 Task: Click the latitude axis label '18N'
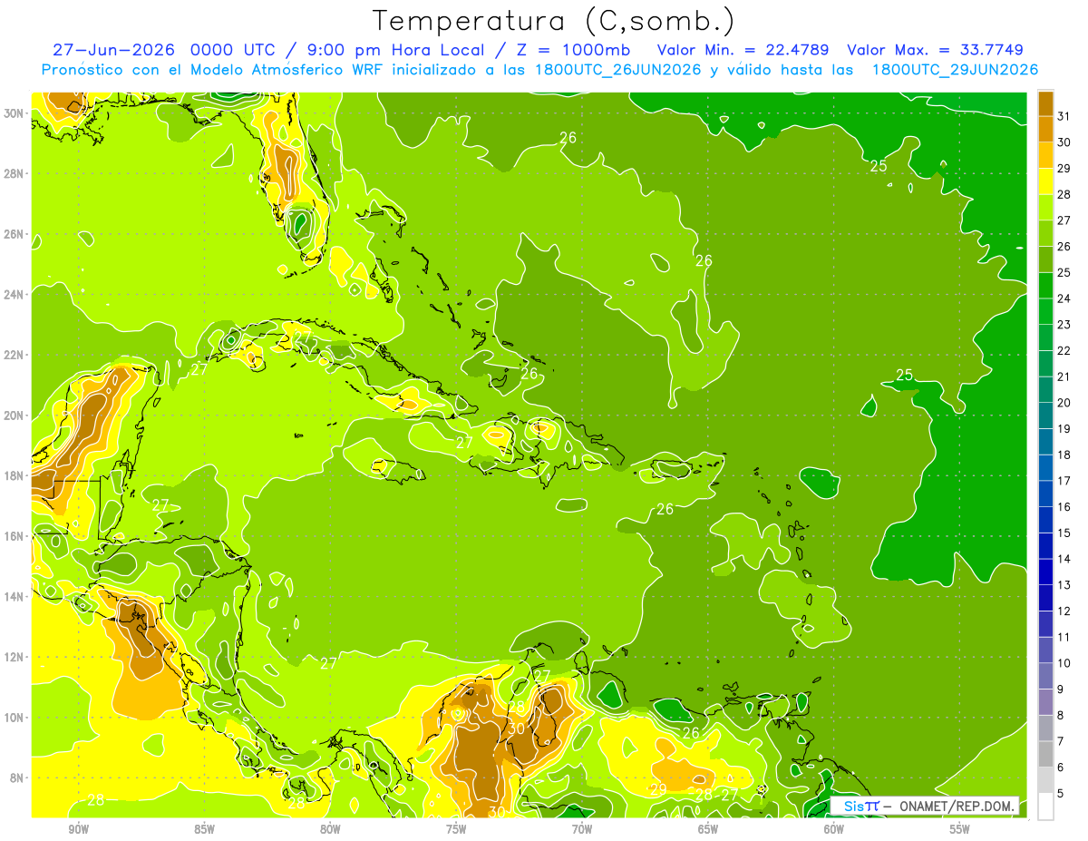pos(14,475)
